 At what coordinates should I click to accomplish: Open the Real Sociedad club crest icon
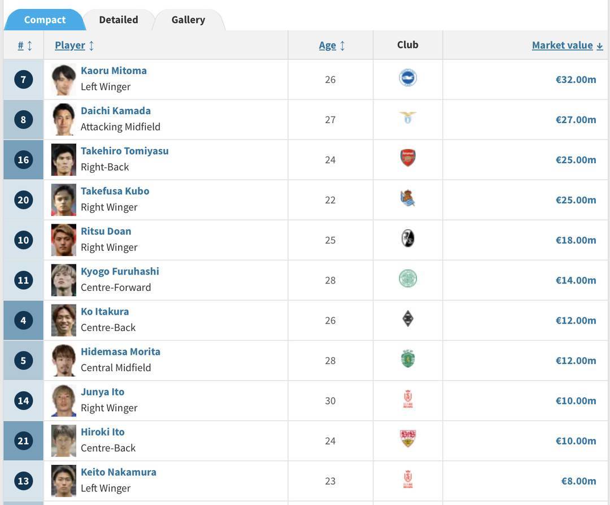(x=408, y=198)
